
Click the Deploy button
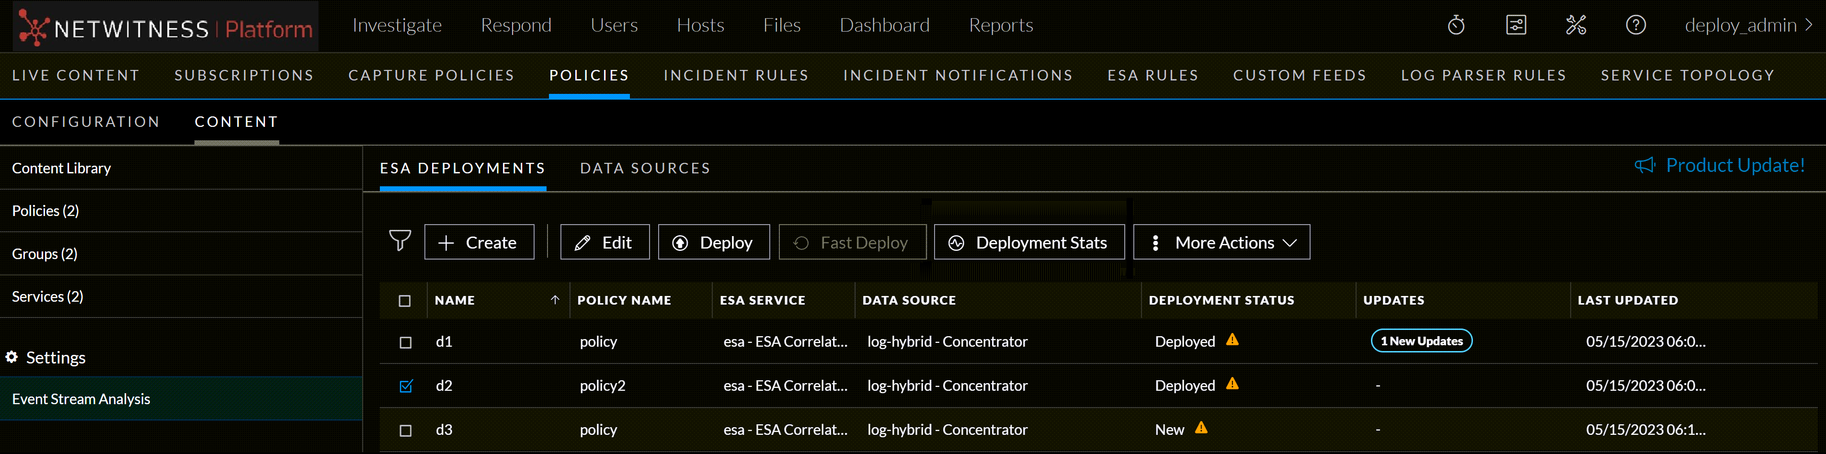click(713, 241)
